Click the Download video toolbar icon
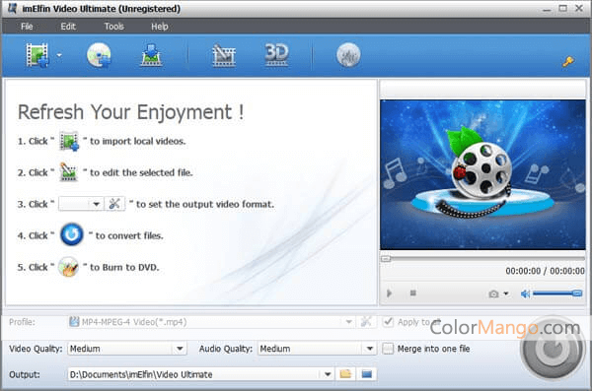 click(x=151, y=55)
